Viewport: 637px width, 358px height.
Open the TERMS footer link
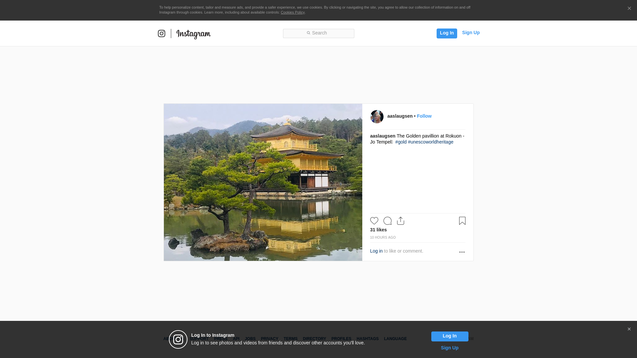pyautogui.click(x=291, y=339)
